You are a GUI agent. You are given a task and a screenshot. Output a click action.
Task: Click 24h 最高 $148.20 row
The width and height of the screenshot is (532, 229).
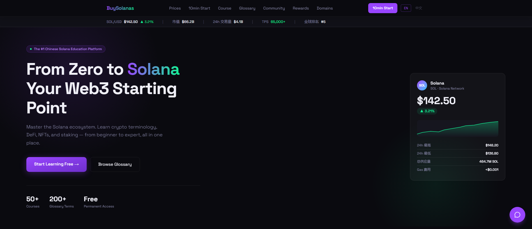[458, 145]
